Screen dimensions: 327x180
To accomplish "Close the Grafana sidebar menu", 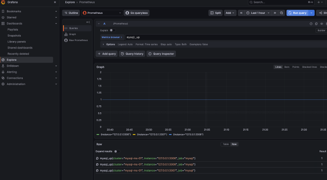I will pos(55,2).
